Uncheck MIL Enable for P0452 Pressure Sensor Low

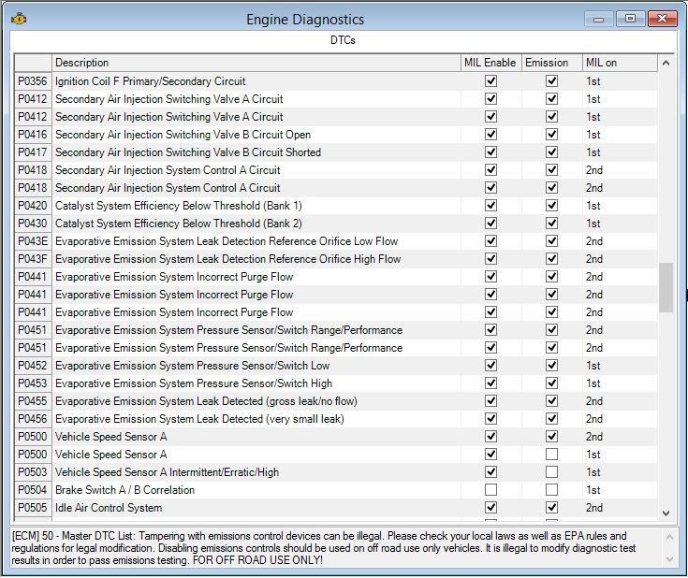[x=491, y=366]
